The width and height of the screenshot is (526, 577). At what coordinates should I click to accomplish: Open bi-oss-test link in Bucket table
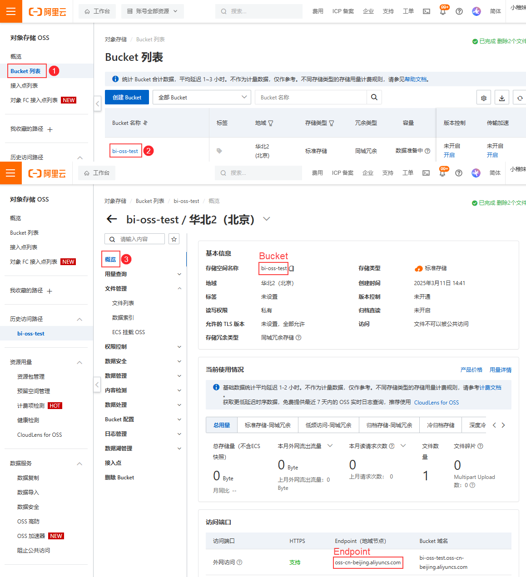tap(125, 151)
